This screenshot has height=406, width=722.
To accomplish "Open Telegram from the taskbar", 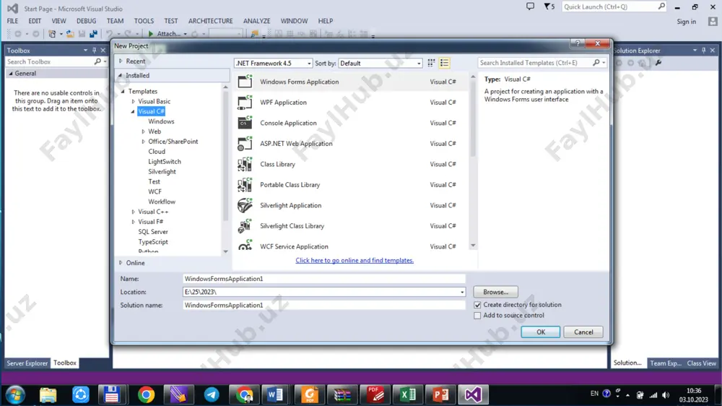I will tap(212, 395).
